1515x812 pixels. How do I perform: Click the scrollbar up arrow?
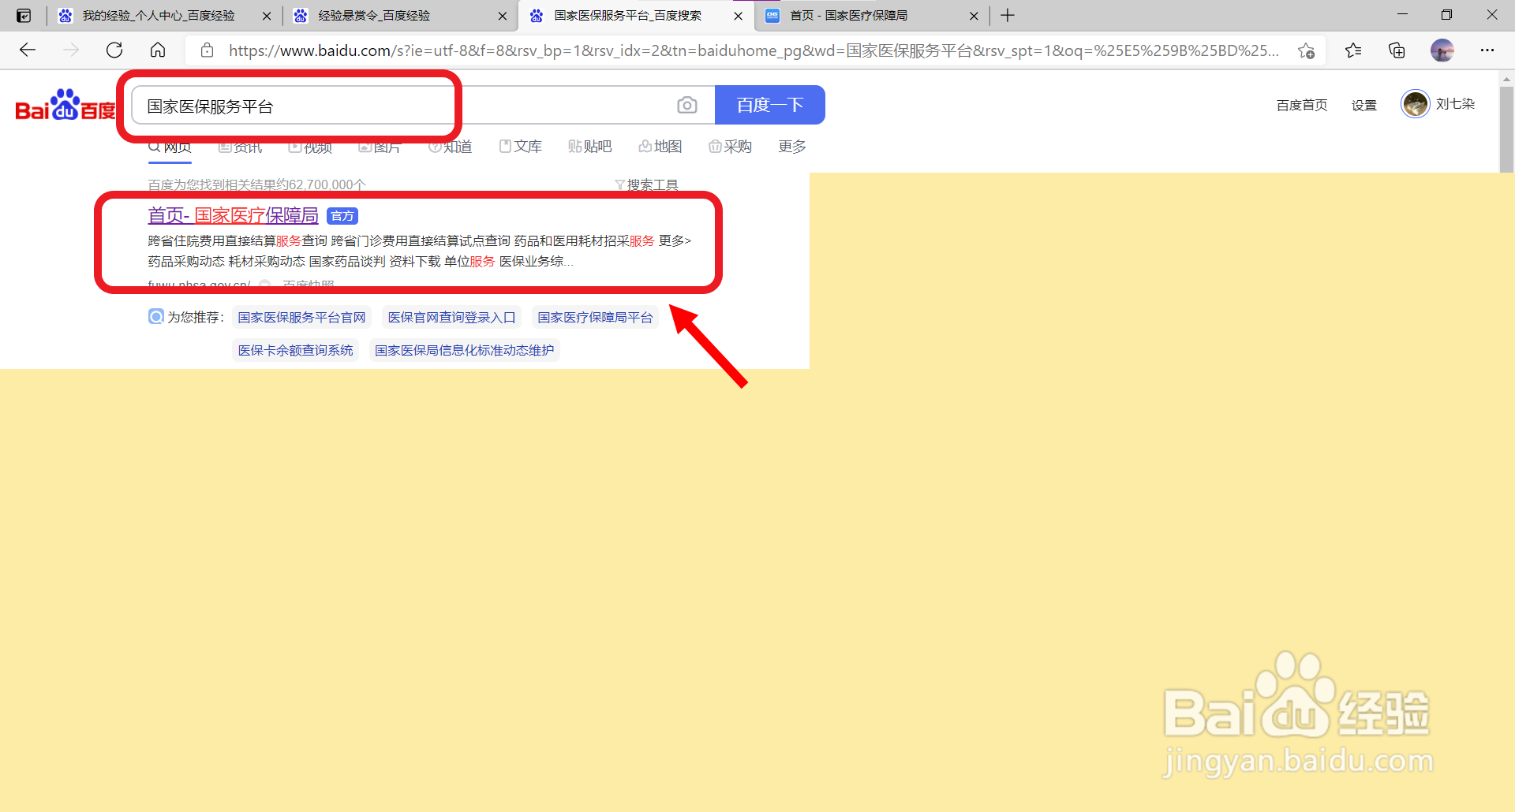[x=1506, y=79]
